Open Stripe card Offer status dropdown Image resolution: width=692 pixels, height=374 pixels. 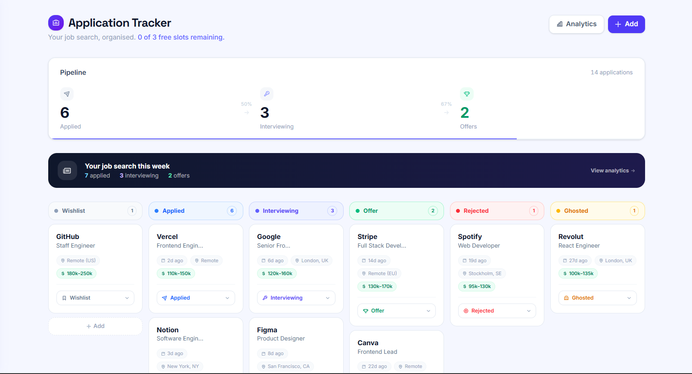397,311
